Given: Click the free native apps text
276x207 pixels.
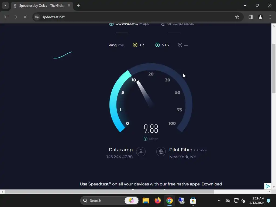Looking at the screenshot, I should click(x=184, y=184).
